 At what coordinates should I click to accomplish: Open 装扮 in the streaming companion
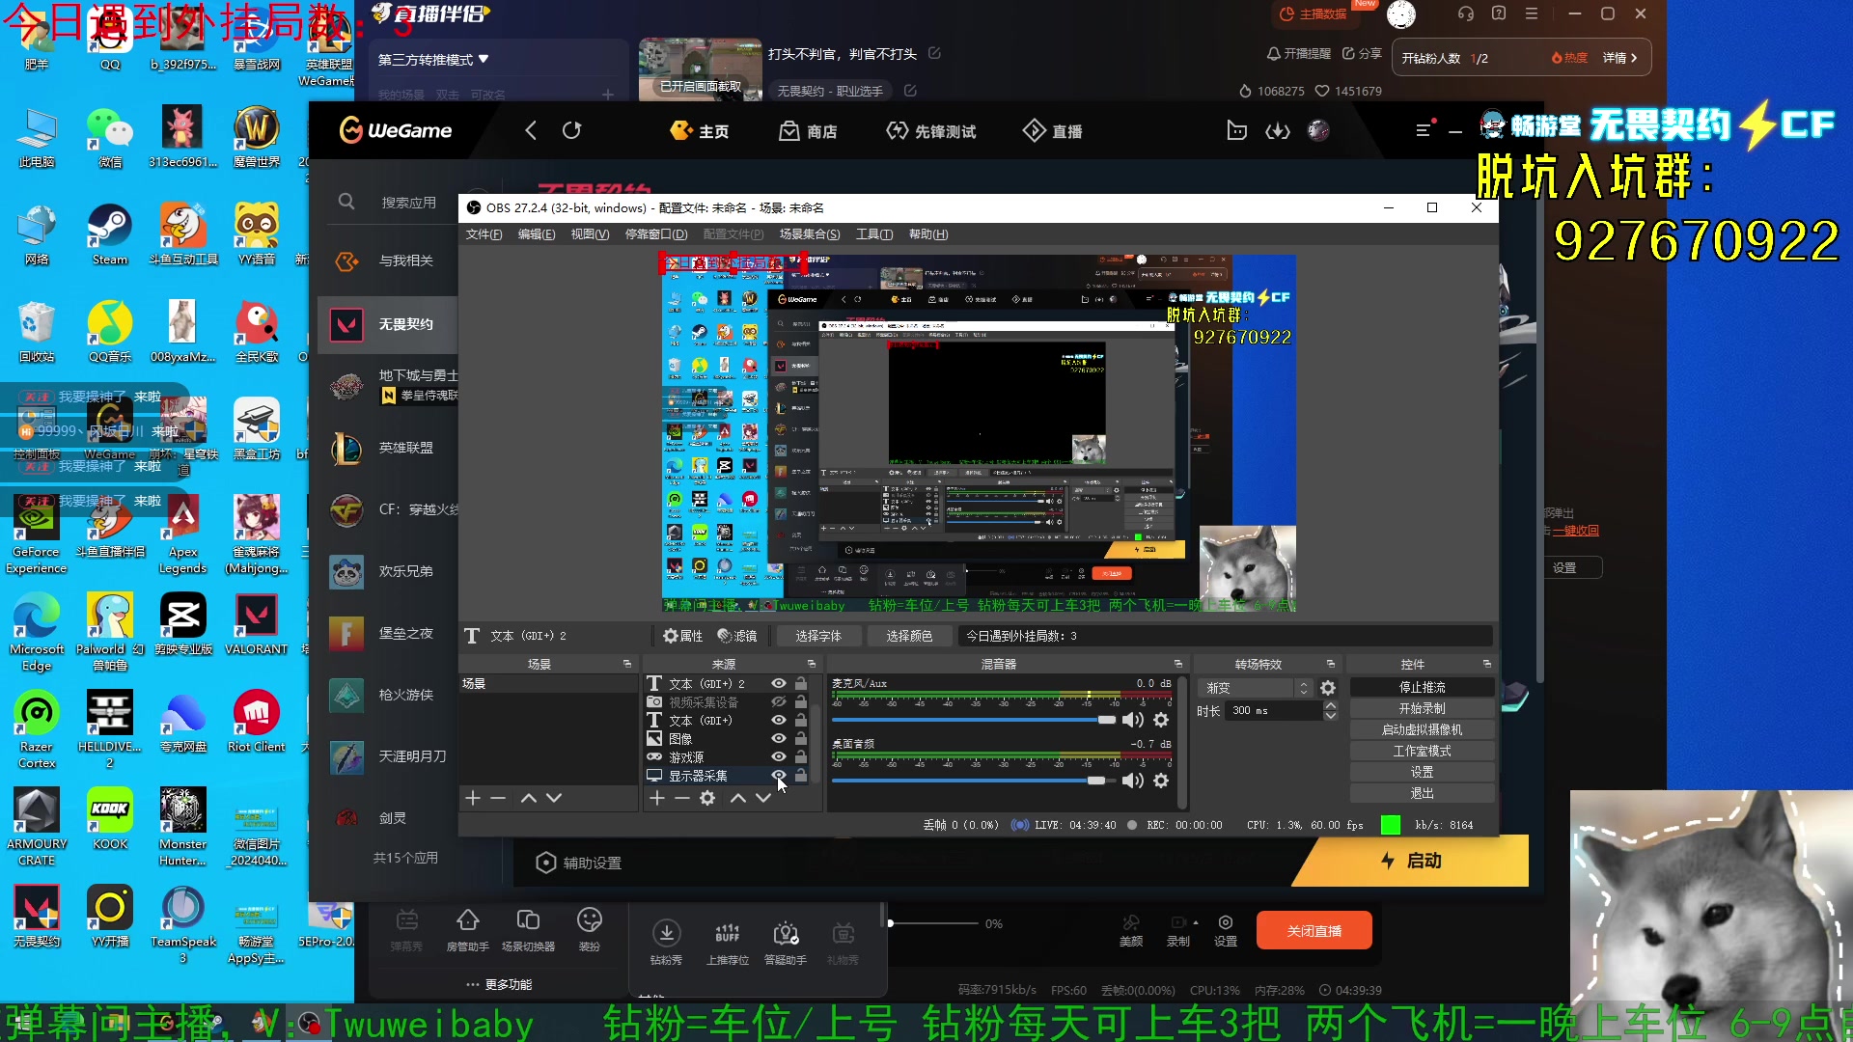(x=590, y=930)
